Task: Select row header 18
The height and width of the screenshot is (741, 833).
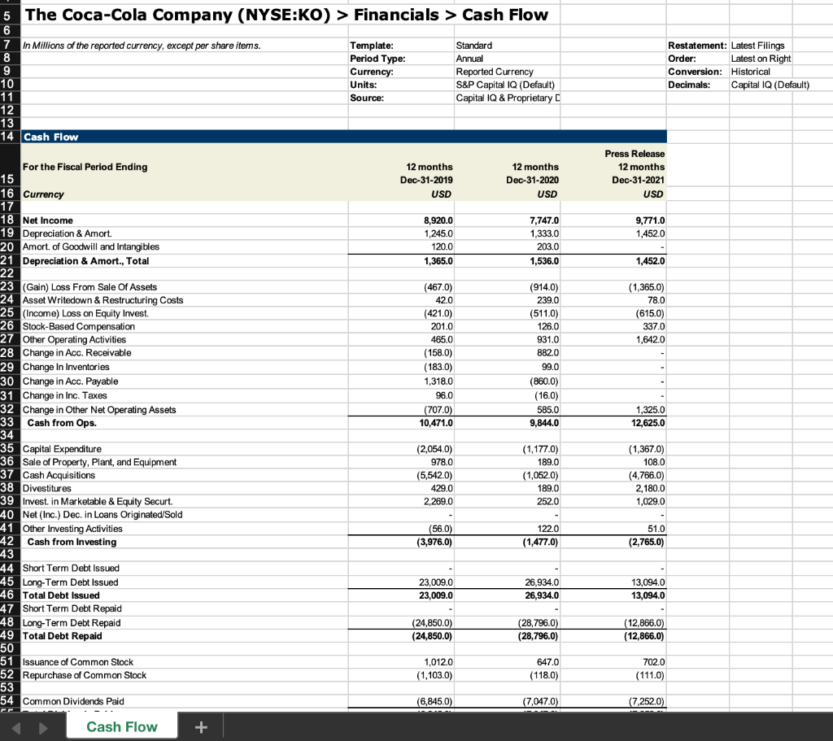Action: point(9,220)
